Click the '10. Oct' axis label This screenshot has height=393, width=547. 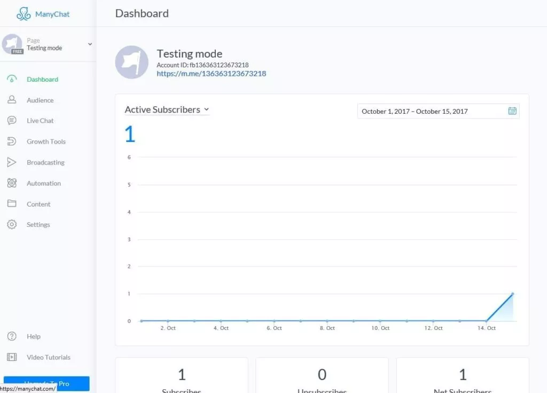point(380,328)
